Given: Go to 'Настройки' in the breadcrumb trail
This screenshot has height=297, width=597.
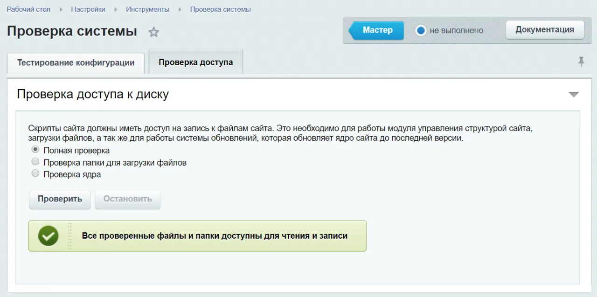Looking at the screenshot, I should pyautogui.click(x=88, y=9).
